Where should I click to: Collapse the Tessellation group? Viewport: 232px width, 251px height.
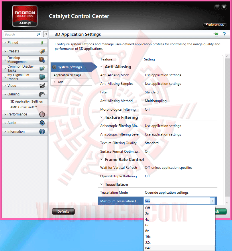pyautogui.click(x=101, y=184)
